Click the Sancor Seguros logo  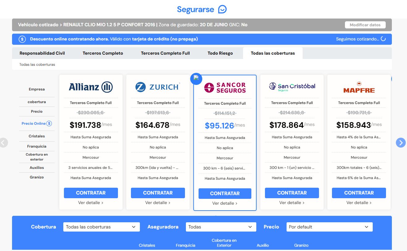[224, 87]
